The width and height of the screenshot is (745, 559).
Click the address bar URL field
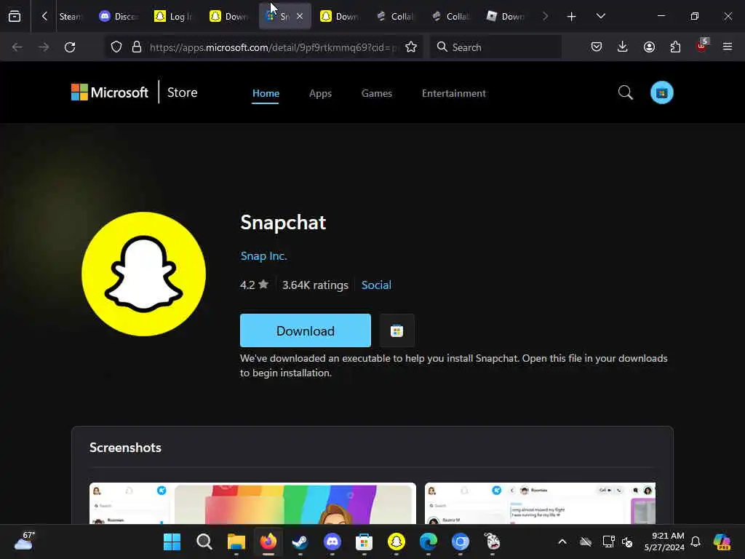273,47
